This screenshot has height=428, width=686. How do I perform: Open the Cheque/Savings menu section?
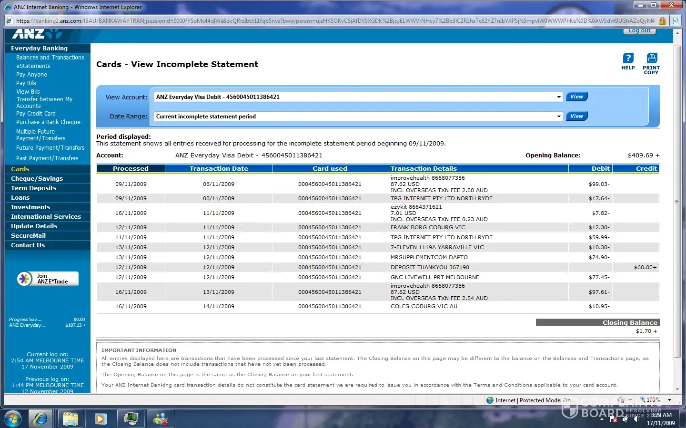[37, 179]
